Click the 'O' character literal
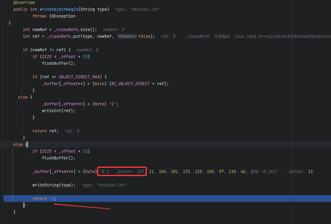Viewport: 331px width, 224px height. click(112, 104)
